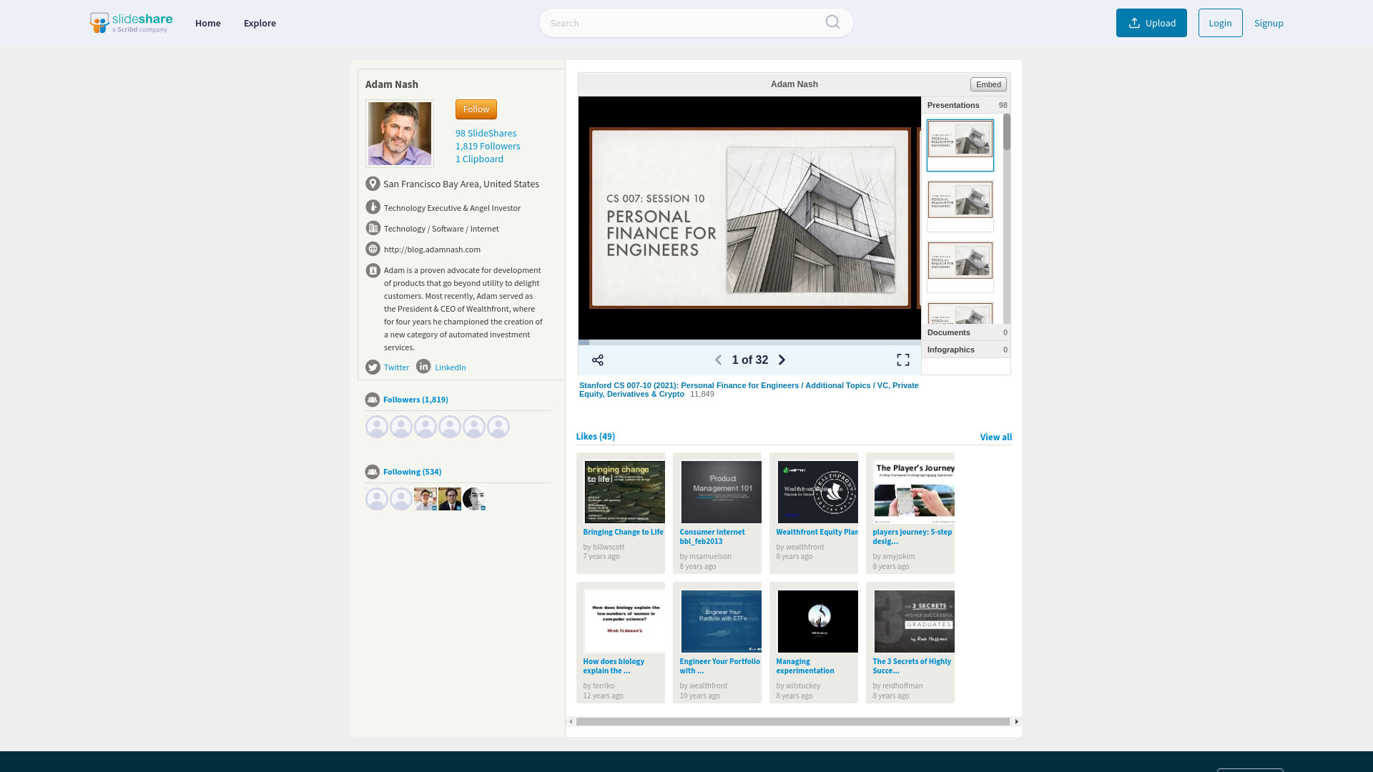Open Explore in navigation
Viewport: 1373px width, 772px height.
[260, 23]
